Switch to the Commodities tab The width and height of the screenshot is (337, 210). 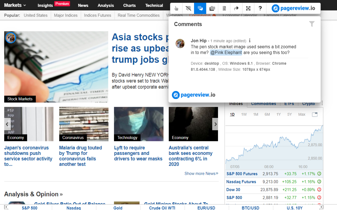tap(264, 104)
